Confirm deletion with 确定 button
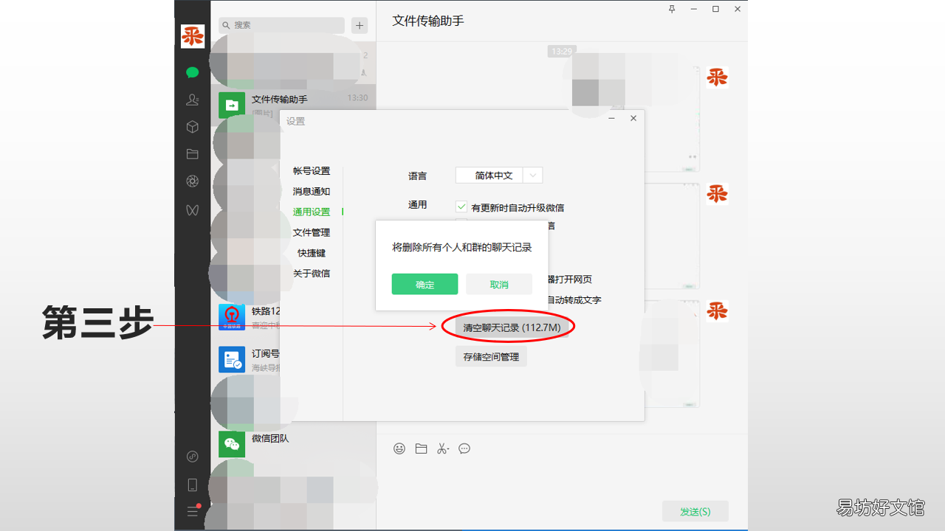This screenshot has height=531, width=945. tap(425, 284)
